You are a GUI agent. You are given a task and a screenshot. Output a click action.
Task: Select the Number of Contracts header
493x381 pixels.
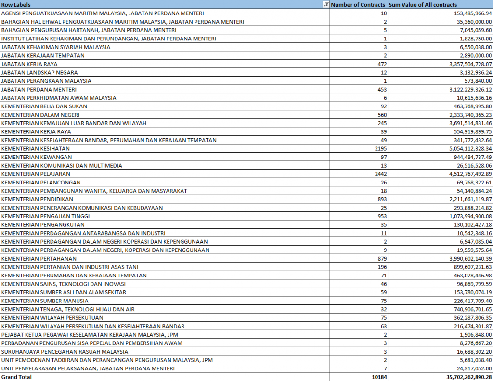click(359, 5)
